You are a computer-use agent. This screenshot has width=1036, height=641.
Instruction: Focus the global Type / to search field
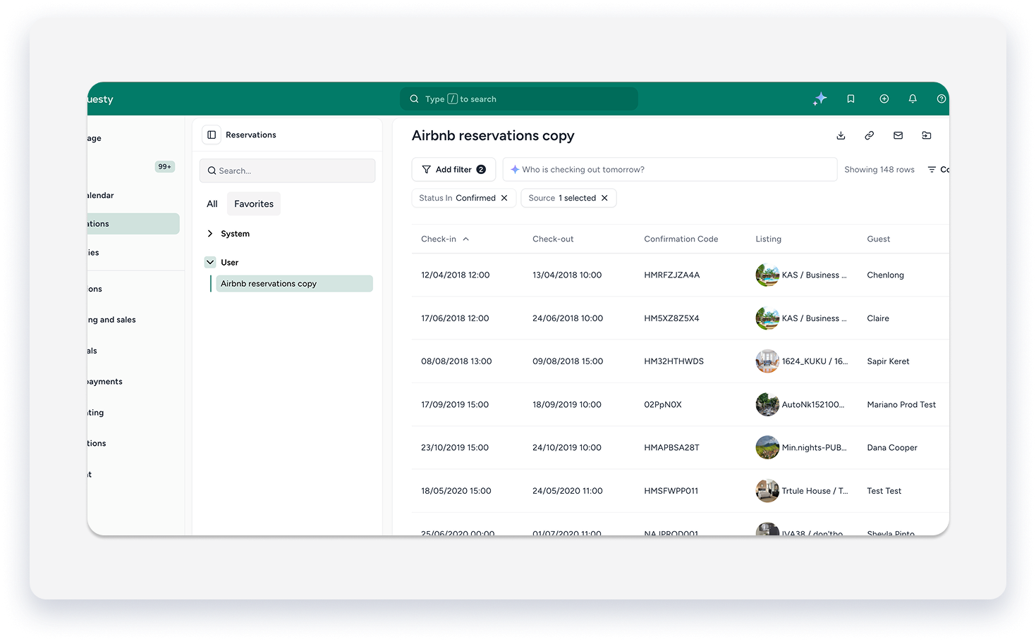(519, 99)
